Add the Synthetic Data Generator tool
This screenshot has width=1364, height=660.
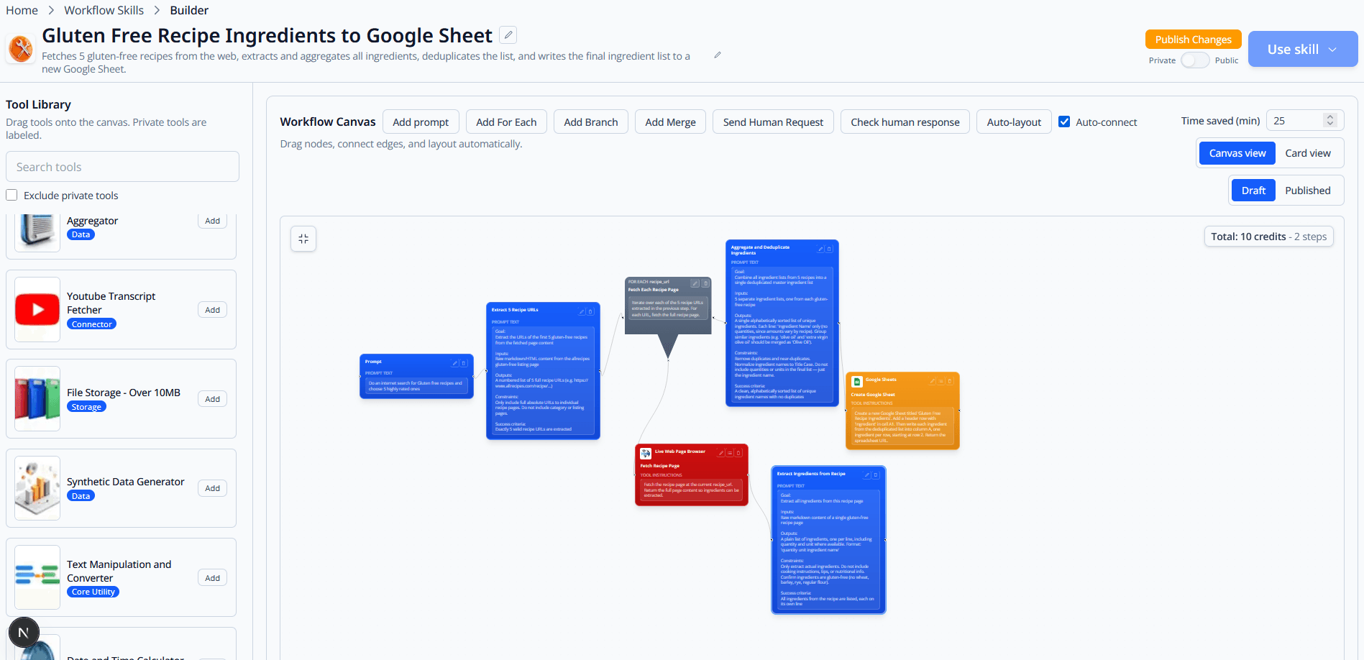coord(211,488)
